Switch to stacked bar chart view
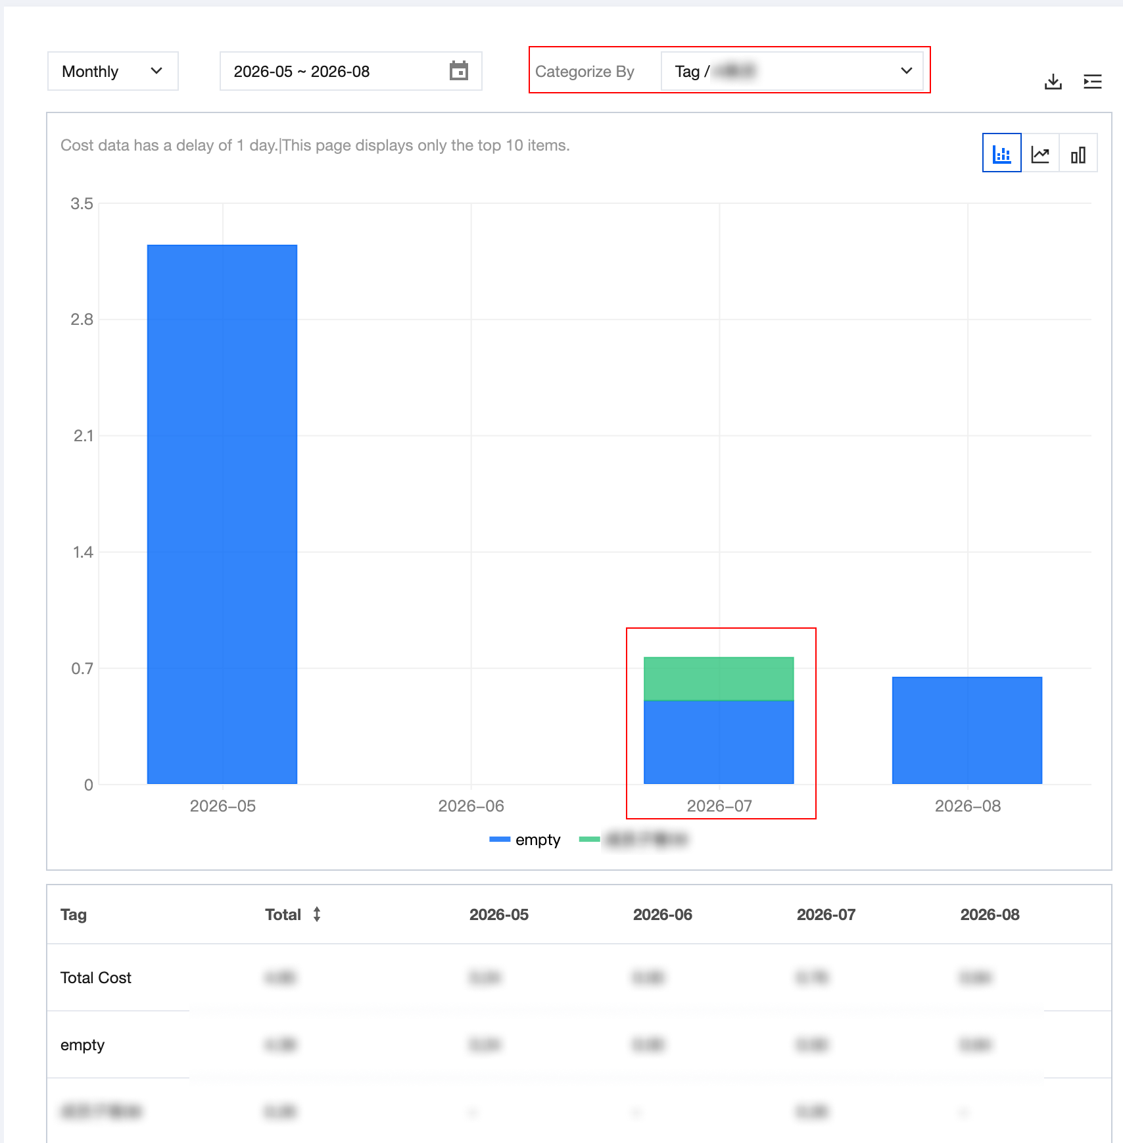Viewport: 1123px width, 1143px height. 1001,153
